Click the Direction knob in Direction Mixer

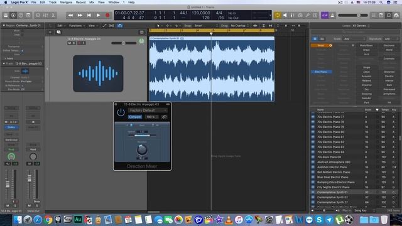(x=142, y=149)
